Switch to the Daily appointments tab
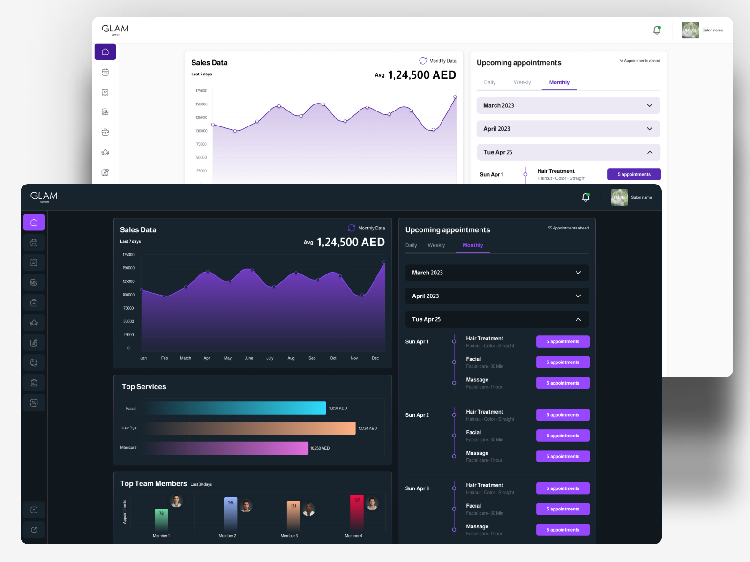Screen dimensions: 750x562 tap(411, 245)
